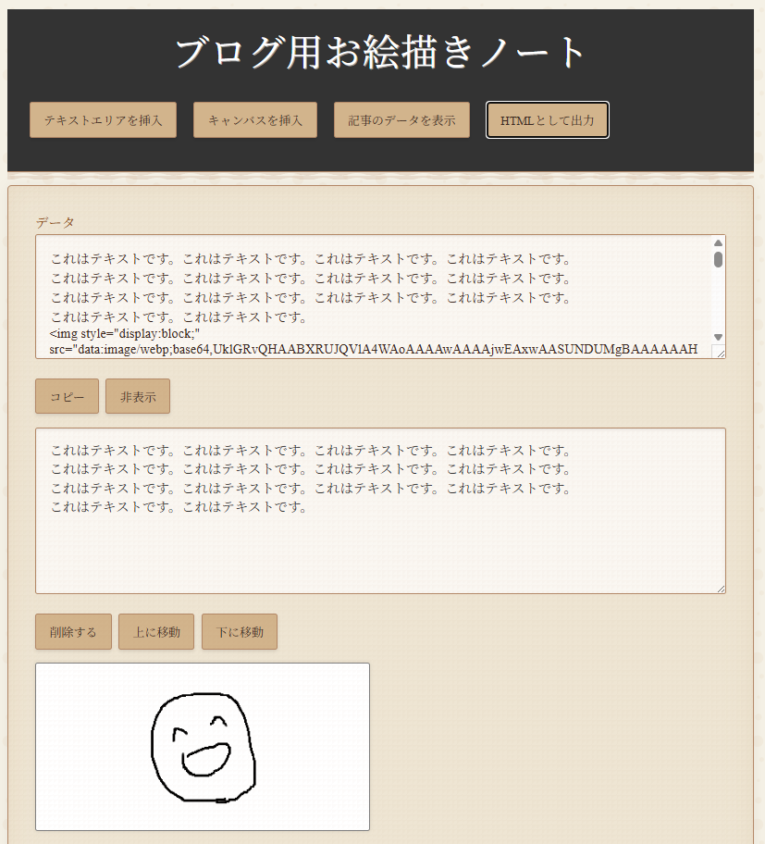Click inside the データ output textarea
Screen dimensions: 765x844
(x=380, y=296)
